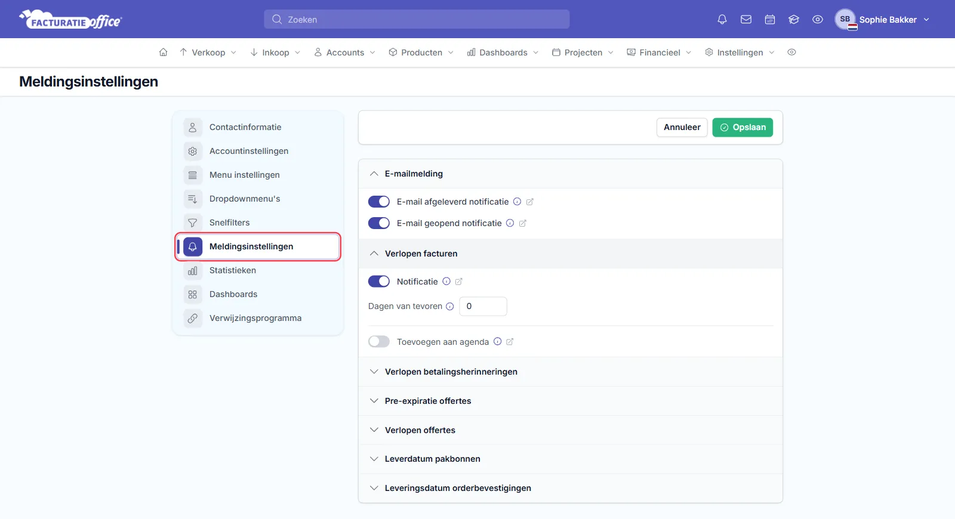Open the Sophie Bakker user dropdown
This screenshot has height=519, width=955.
[x=882, y=20]
